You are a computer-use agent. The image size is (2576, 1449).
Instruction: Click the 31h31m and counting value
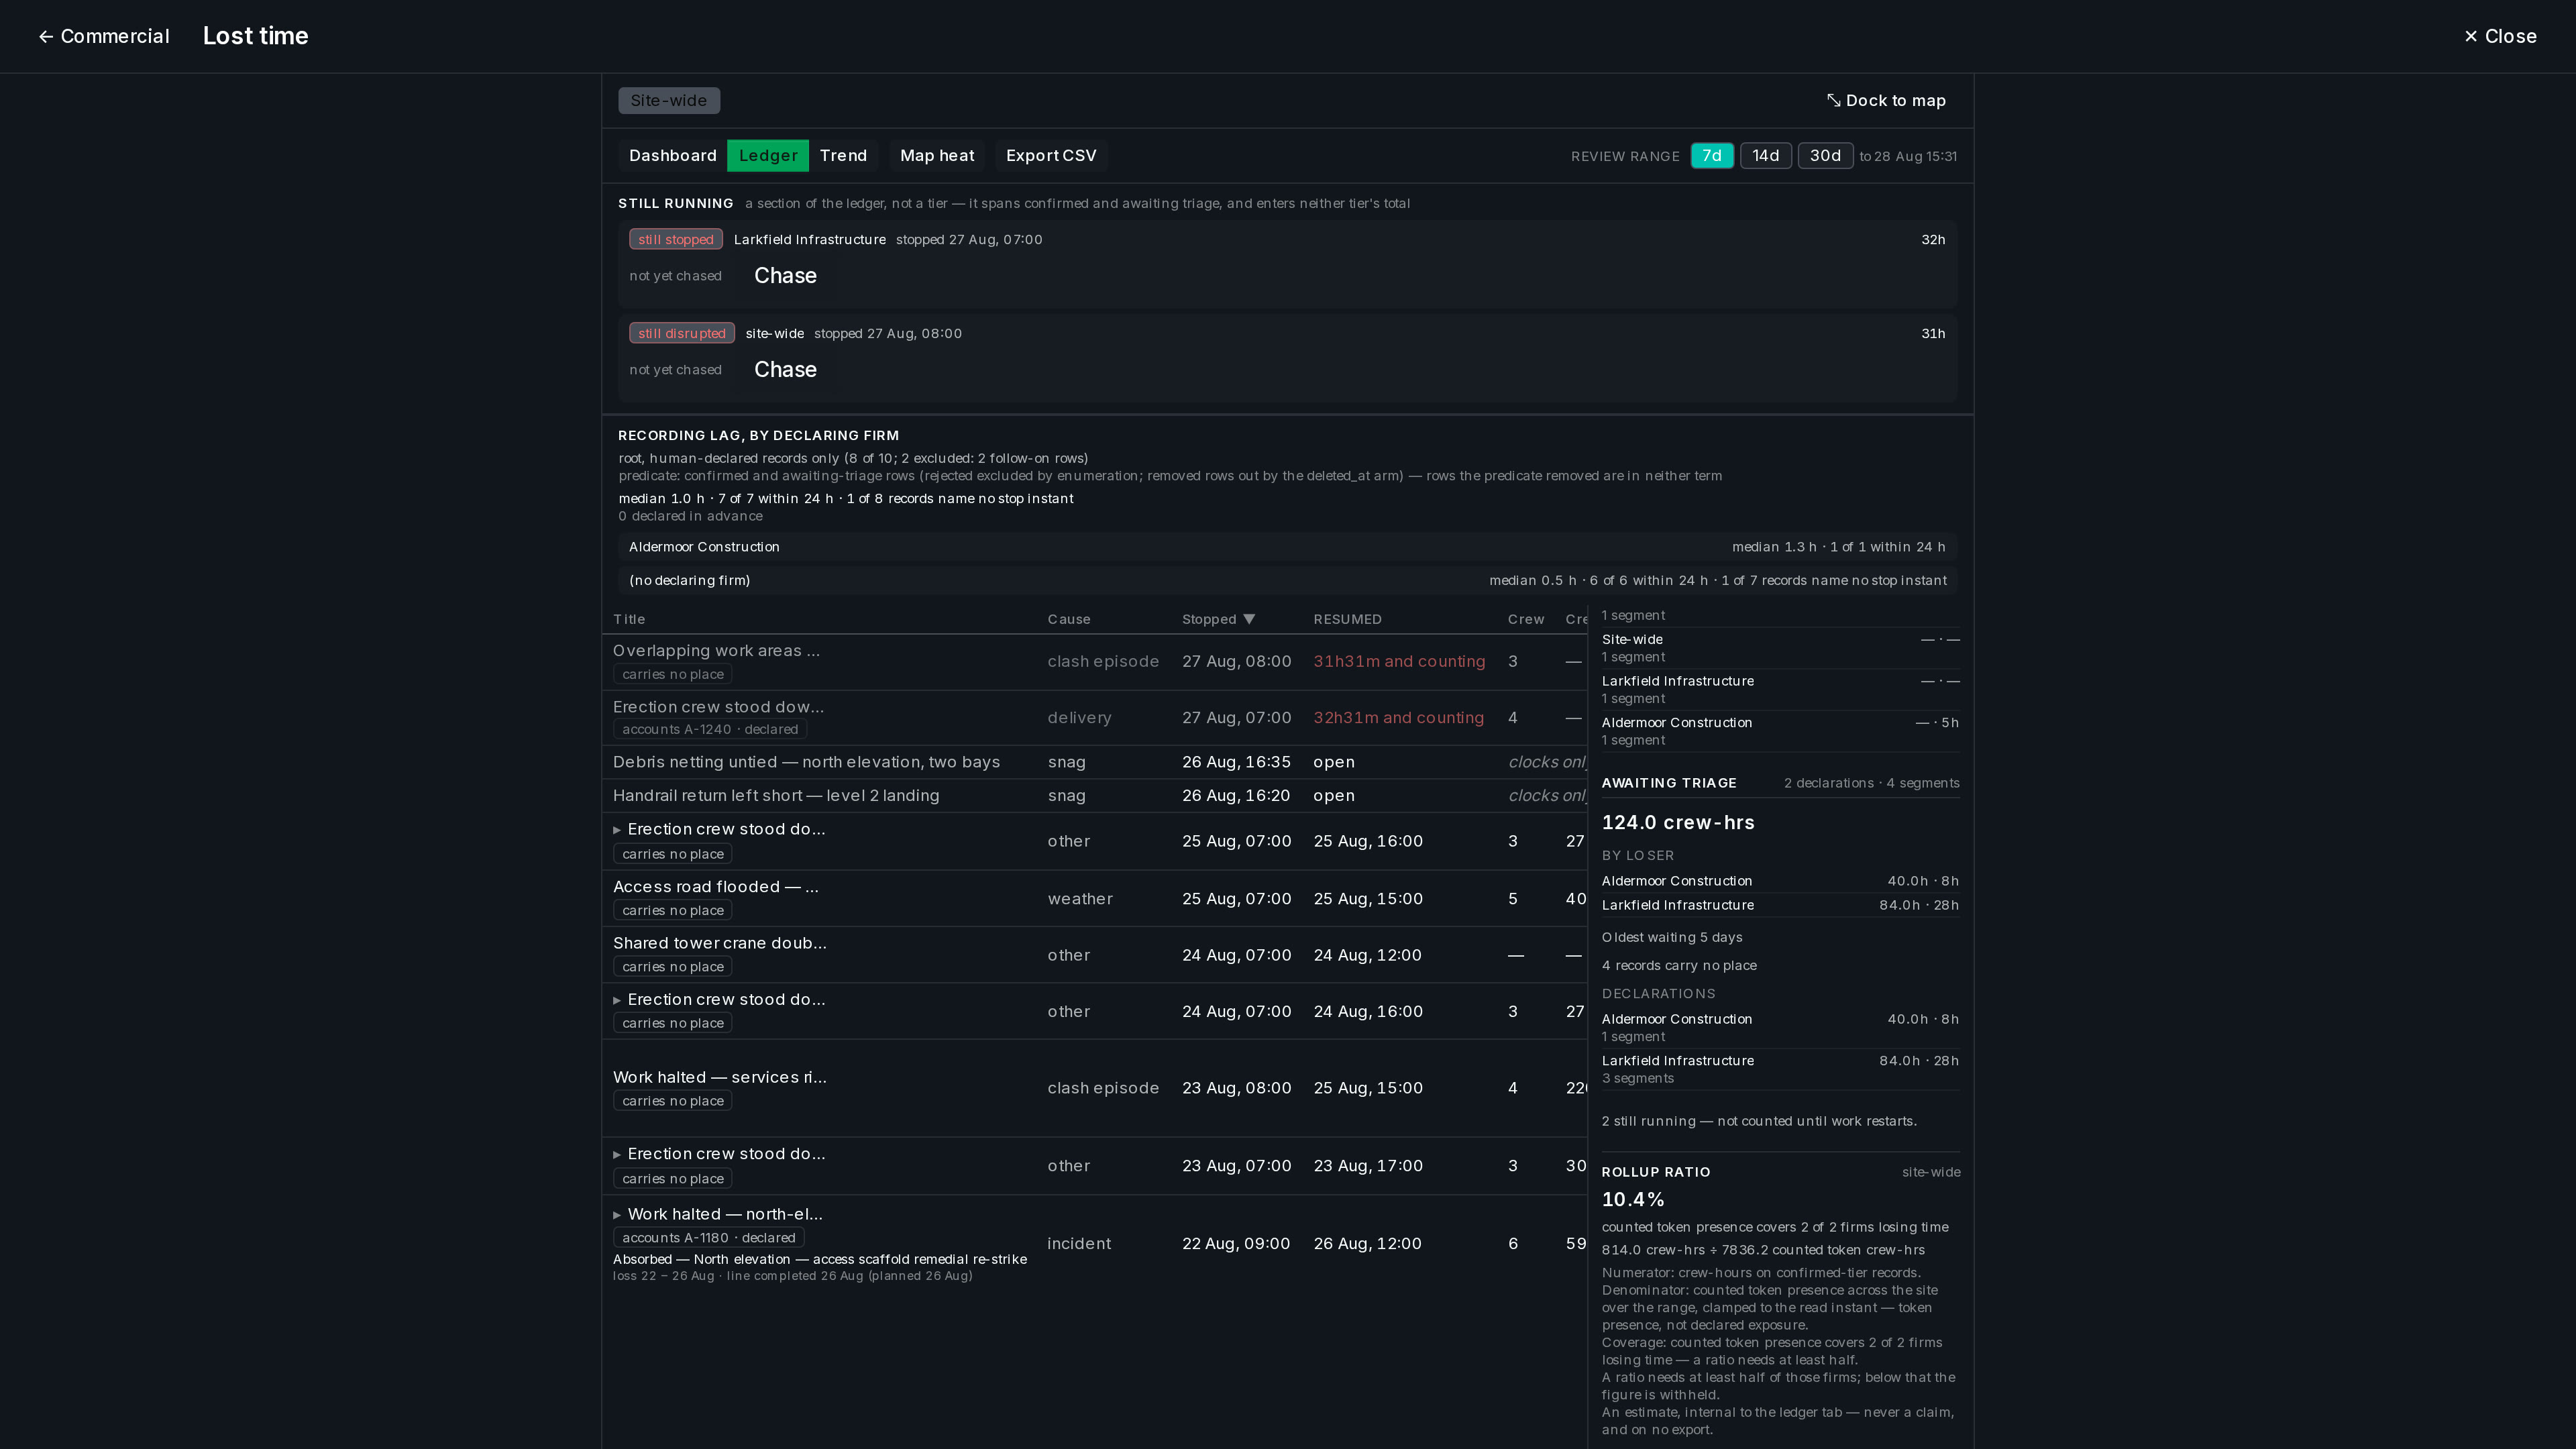(x=1399, y=661)
